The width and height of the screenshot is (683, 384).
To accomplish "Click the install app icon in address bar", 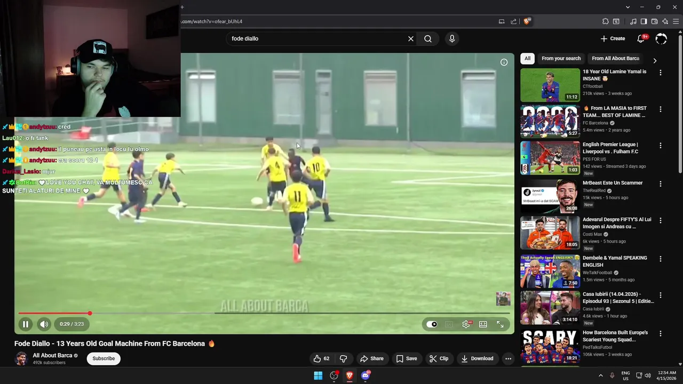I will point(502,21).
